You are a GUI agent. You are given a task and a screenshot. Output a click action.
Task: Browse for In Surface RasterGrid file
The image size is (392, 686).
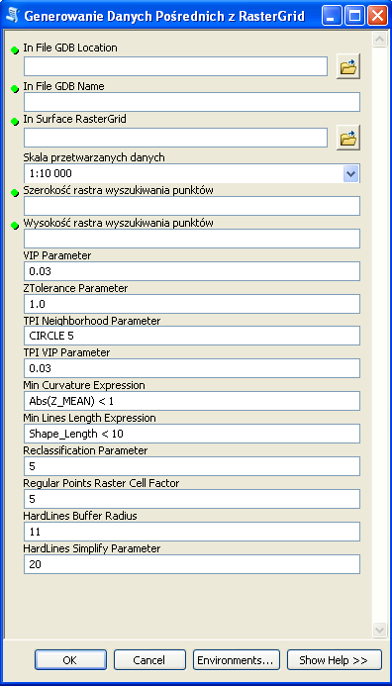click(348, 138)
